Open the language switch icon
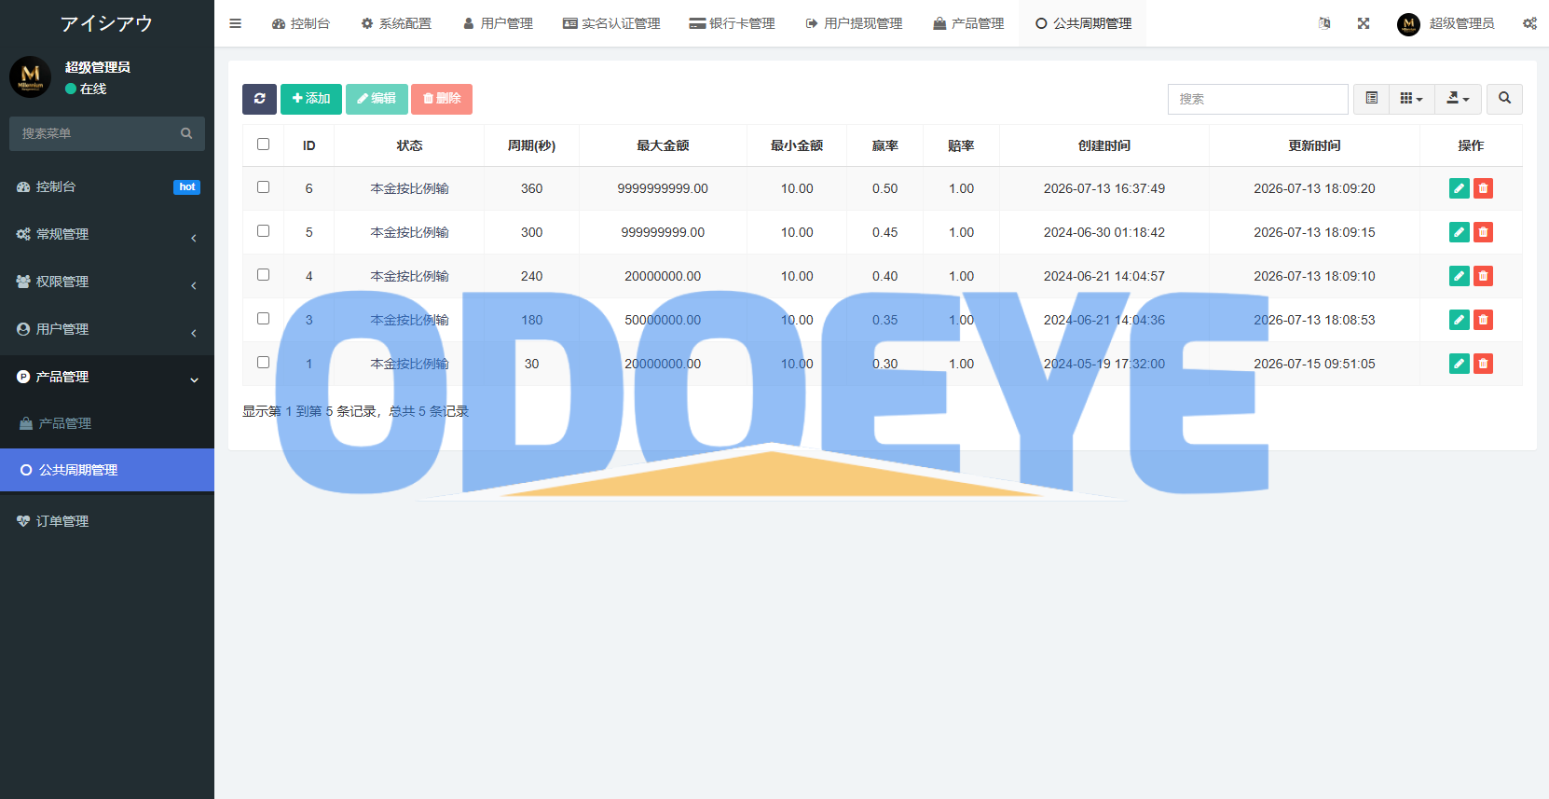This screenshot has width=1549, height=799. coord(1324,23)
